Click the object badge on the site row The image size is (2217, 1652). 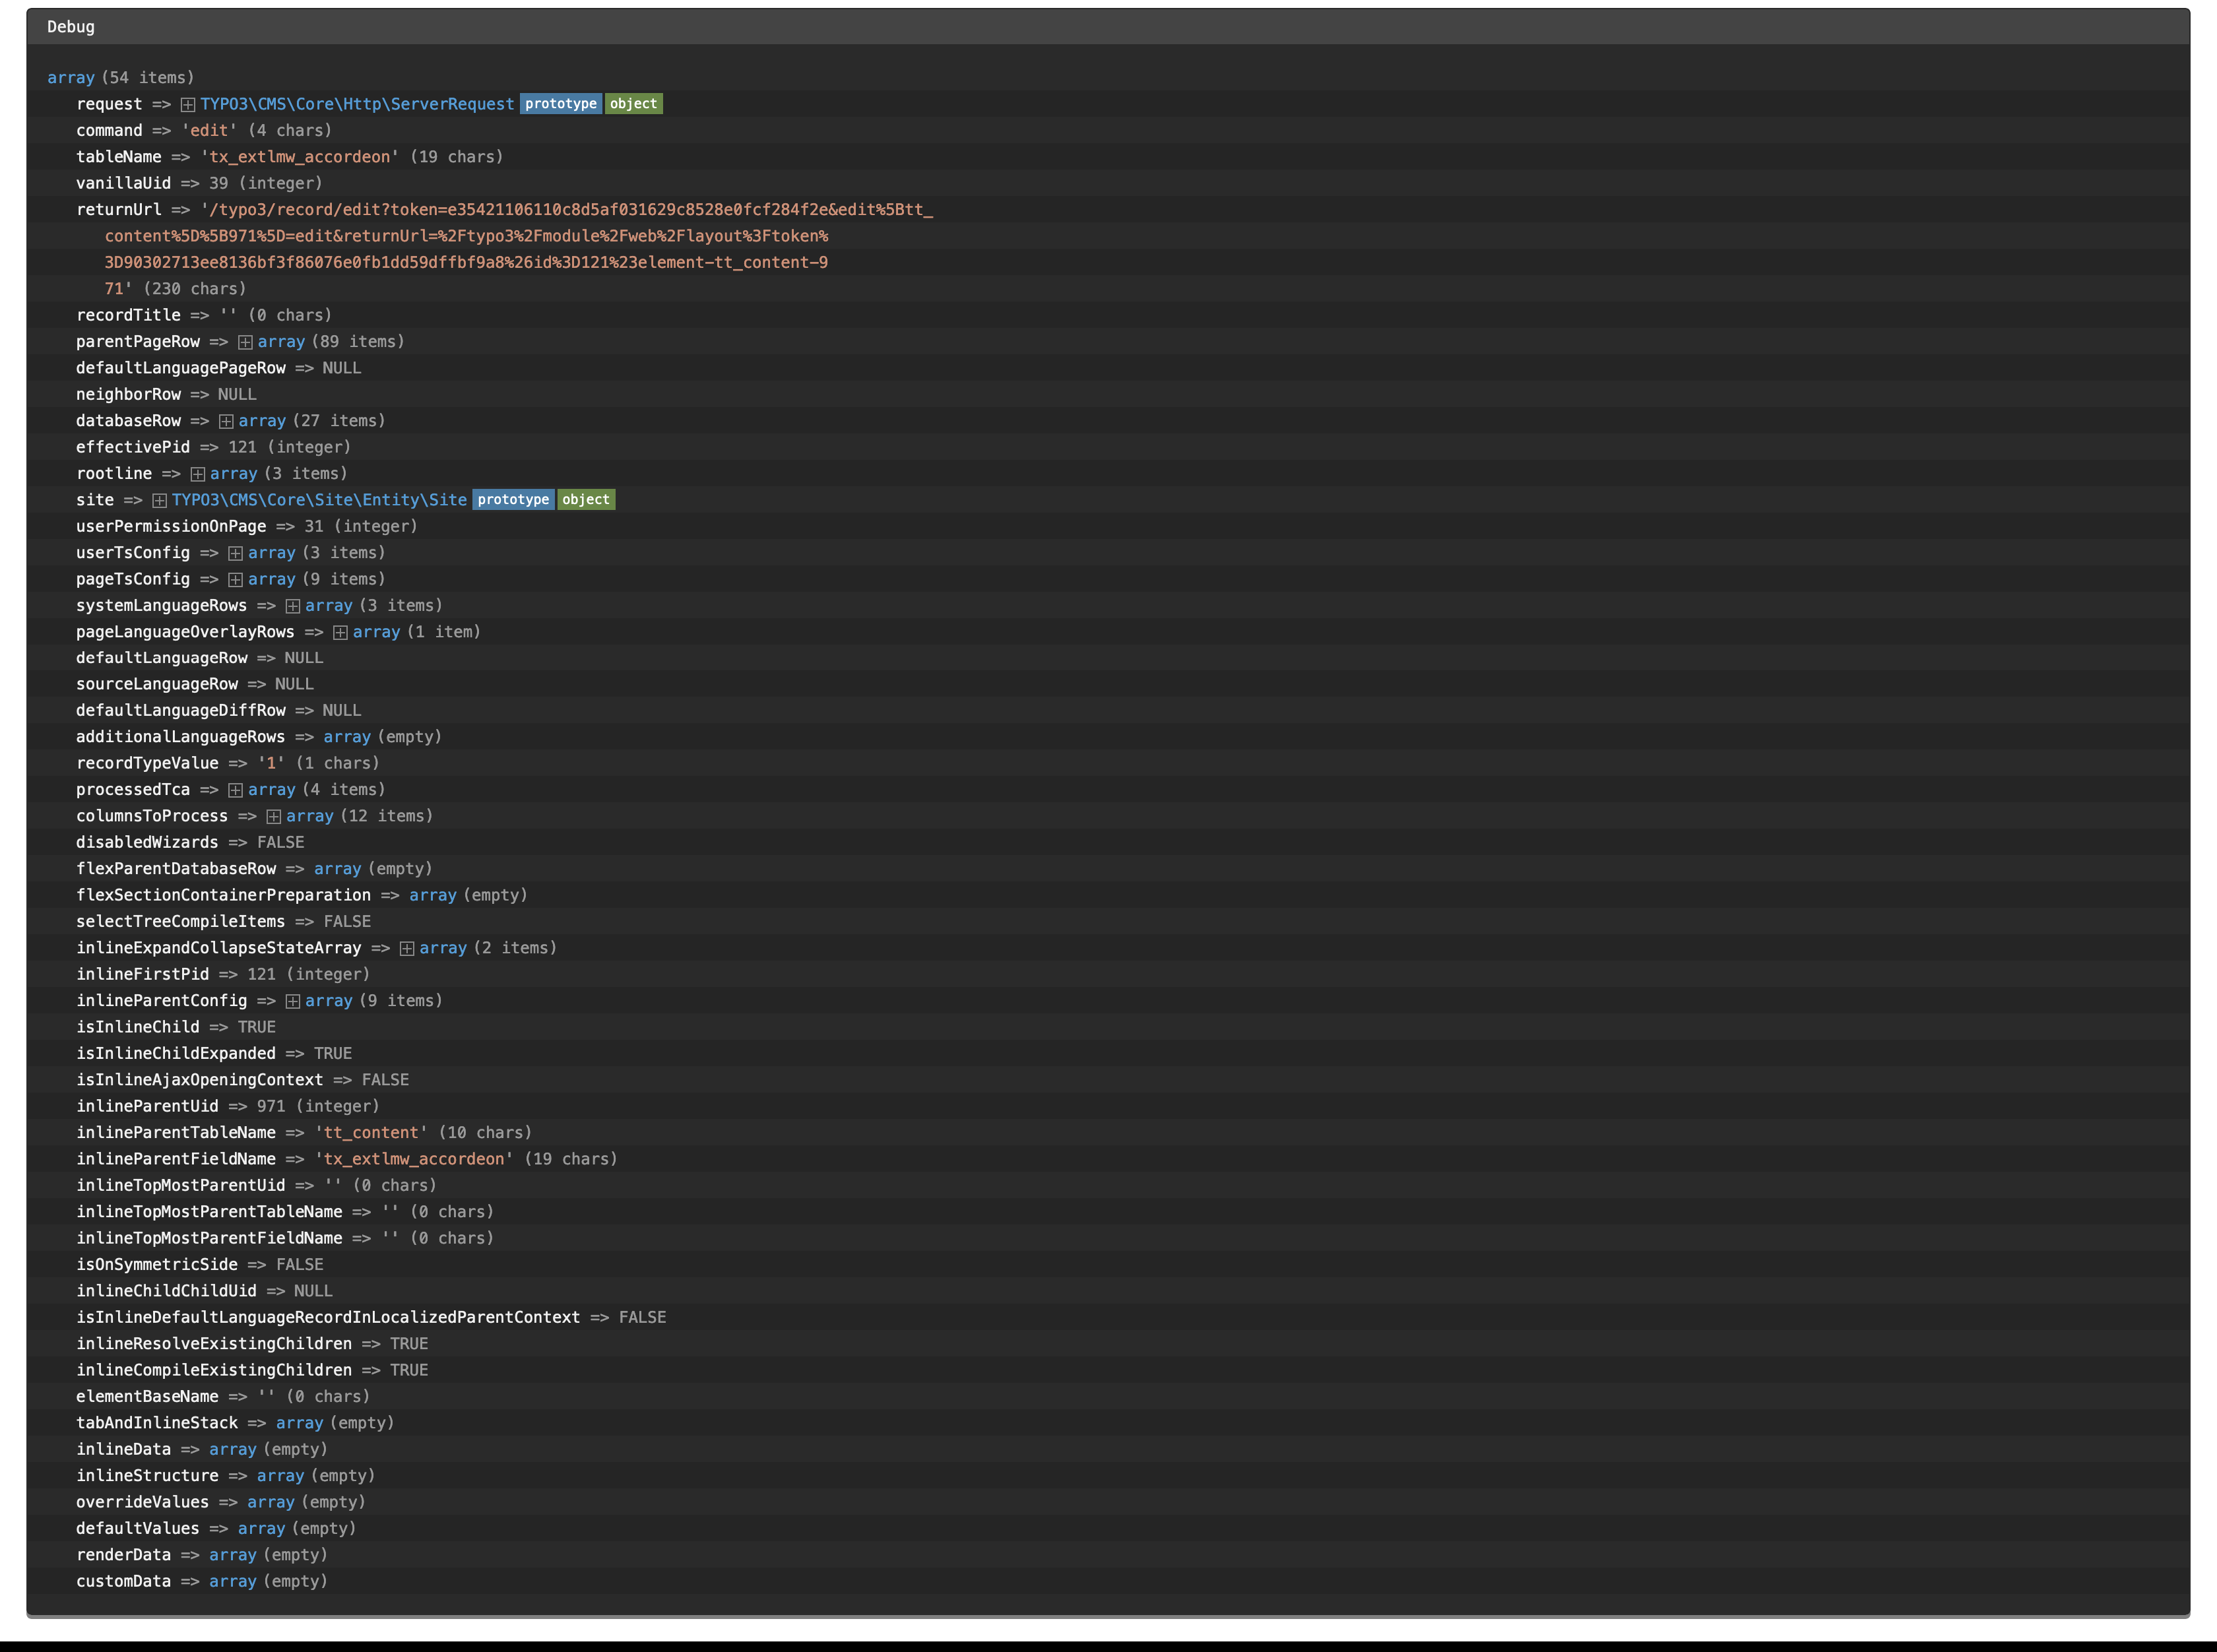(586, 500)
